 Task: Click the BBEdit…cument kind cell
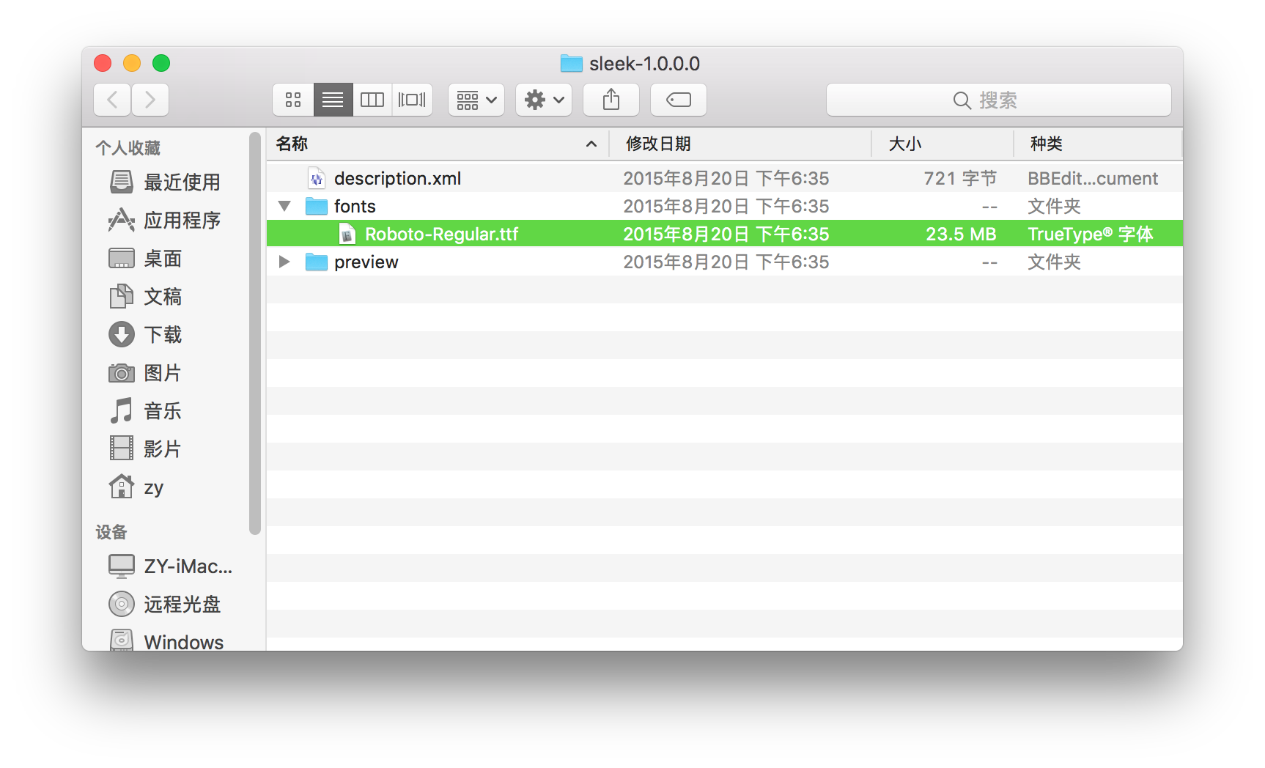tap(1093, 178)
